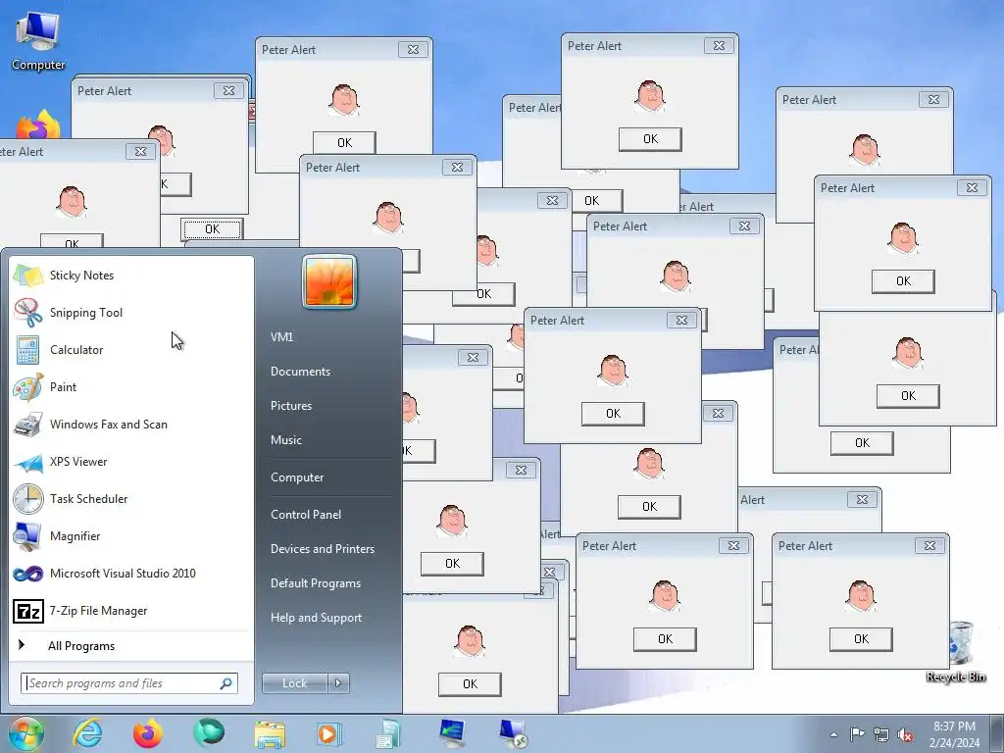Click the OK button with dotted focus outline
1004x753 pixels.
212,229
